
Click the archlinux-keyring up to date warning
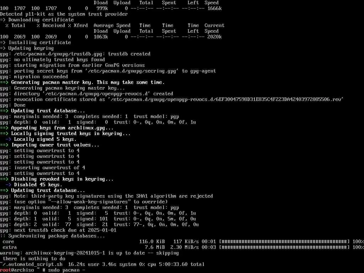coord(89,253)
